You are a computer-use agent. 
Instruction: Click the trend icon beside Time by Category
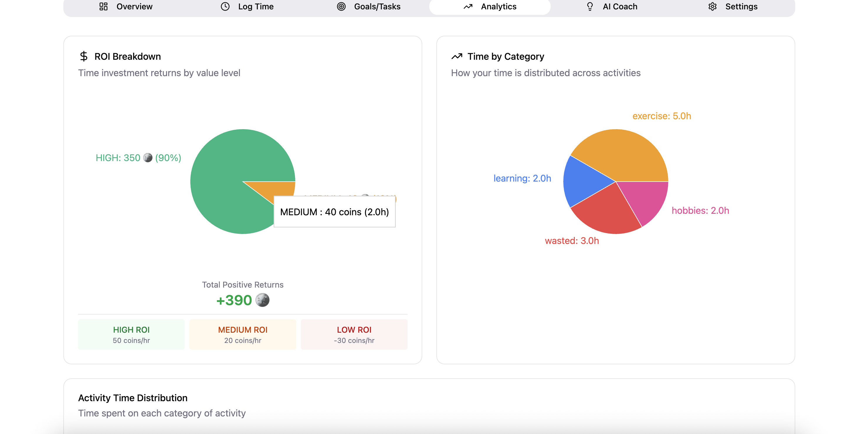pyautogui.click(x=457, y=56)
